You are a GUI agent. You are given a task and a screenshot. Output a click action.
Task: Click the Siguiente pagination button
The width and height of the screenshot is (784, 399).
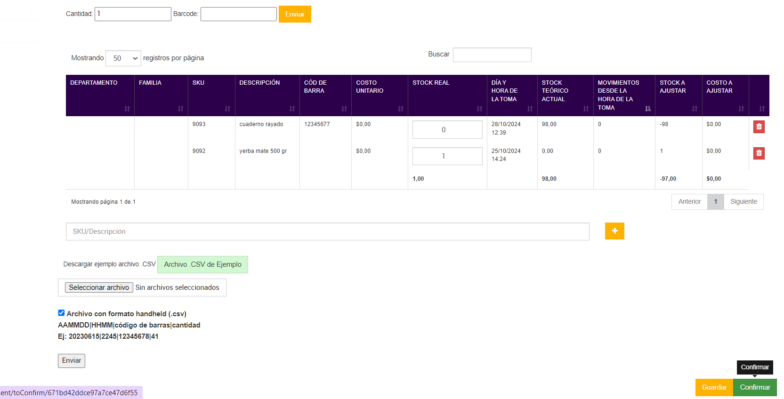pos(744,202)
